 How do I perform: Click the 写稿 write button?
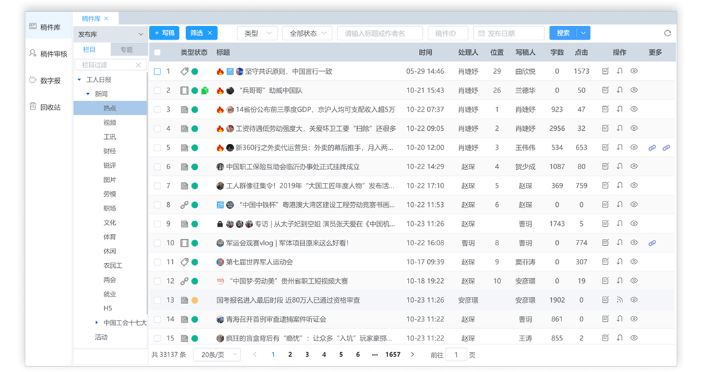point(165,33)
